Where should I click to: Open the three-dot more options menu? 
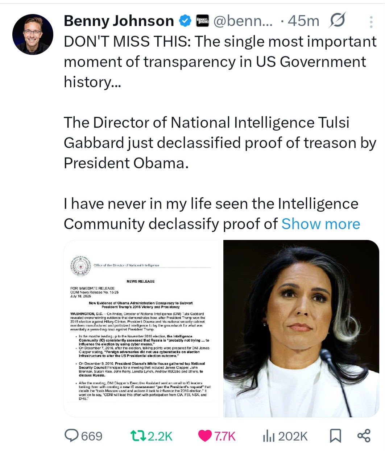pyautogui.click(x=371, y=22)
